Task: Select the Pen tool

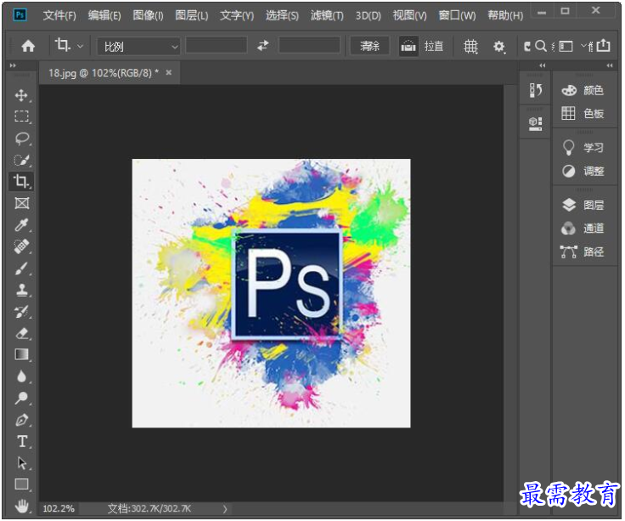Action: pos(21,420)
